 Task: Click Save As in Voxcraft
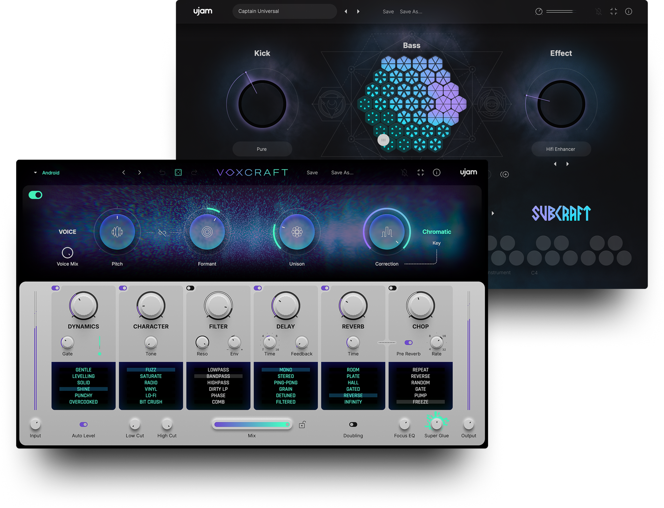342,173
